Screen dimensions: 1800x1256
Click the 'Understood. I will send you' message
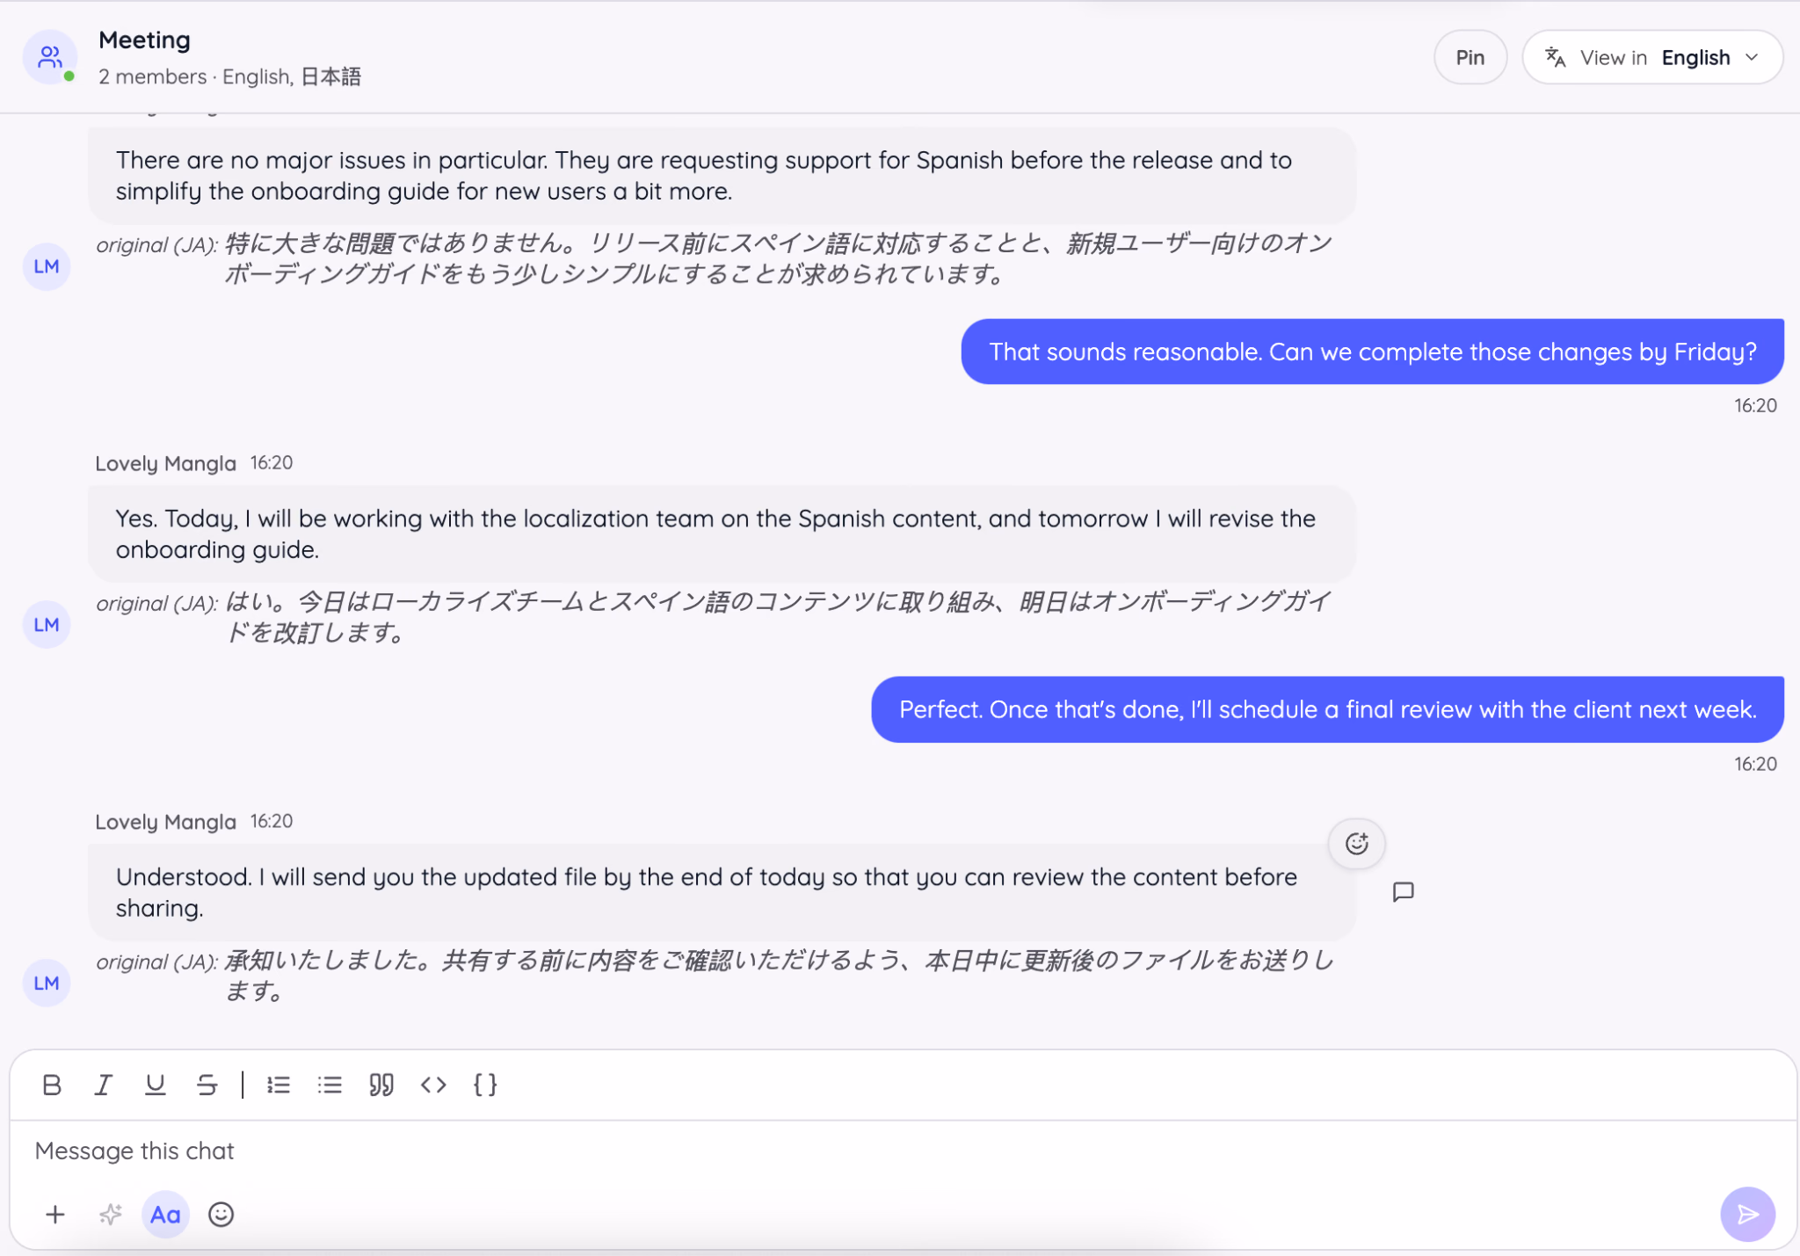tap(722, 892)
